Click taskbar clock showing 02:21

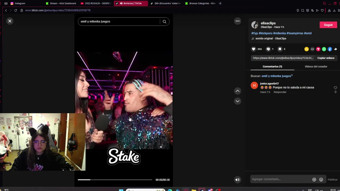[333, 190]
